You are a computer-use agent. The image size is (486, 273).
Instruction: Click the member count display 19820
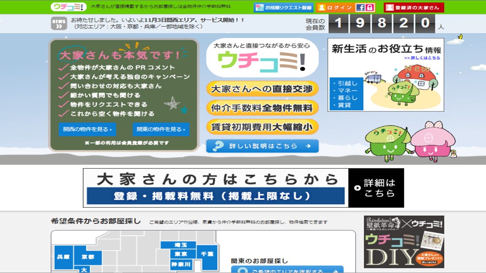tap(381, 24)
